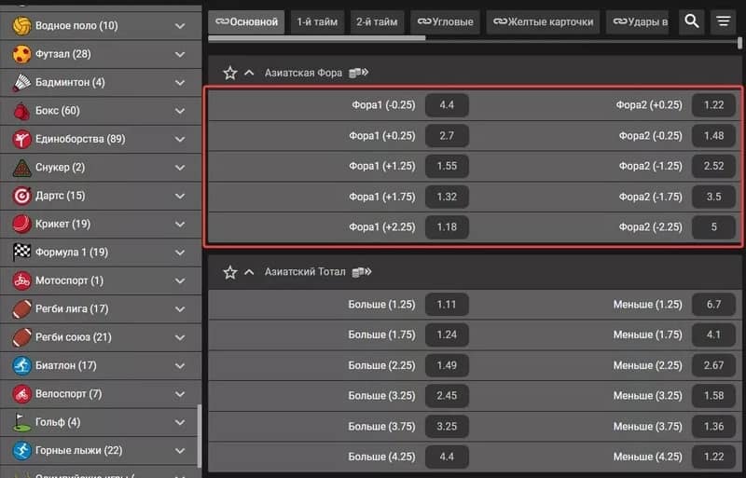Click the Велоспорт (7) label
Viewport: 746px width, 478px height.
[x=68, y=394]
